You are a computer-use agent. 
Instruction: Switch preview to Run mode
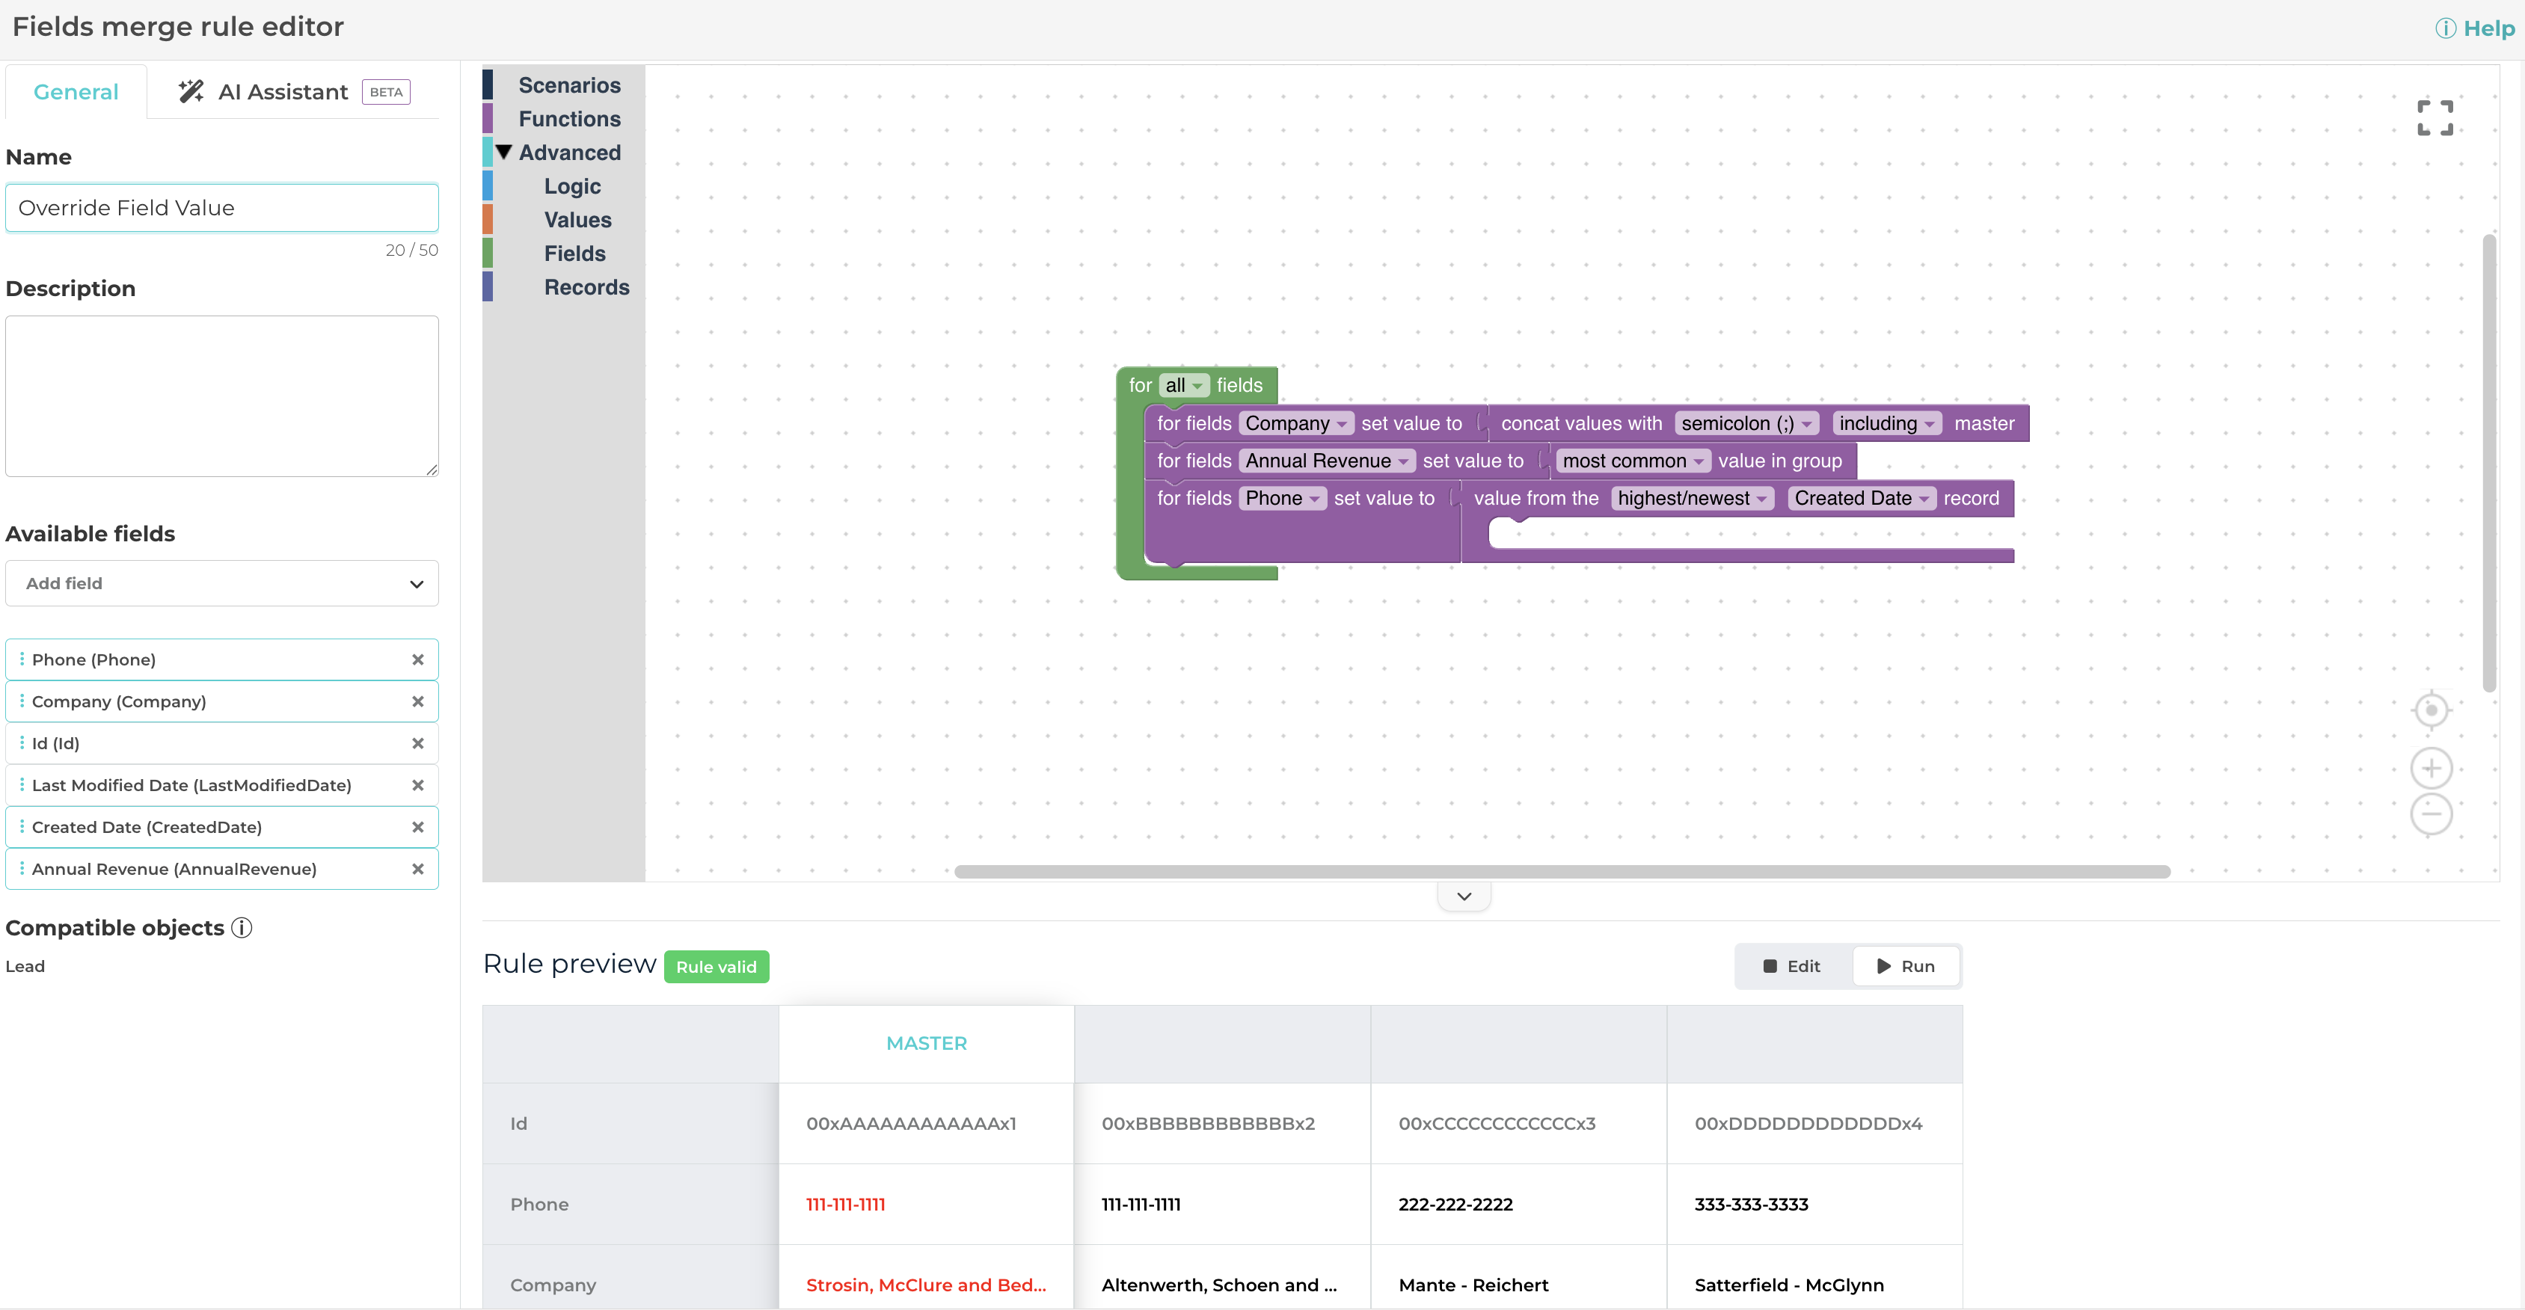[1906, 966]
